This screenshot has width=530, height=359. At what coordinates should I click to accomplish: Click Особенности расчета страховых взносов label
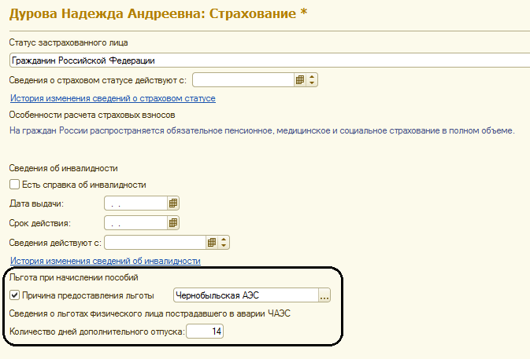click(x=92, y=115)
